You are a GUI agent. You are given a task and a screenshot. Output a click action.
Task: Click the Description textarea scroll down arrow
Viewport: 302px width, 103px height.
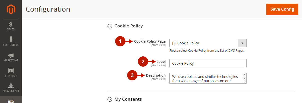245,78
